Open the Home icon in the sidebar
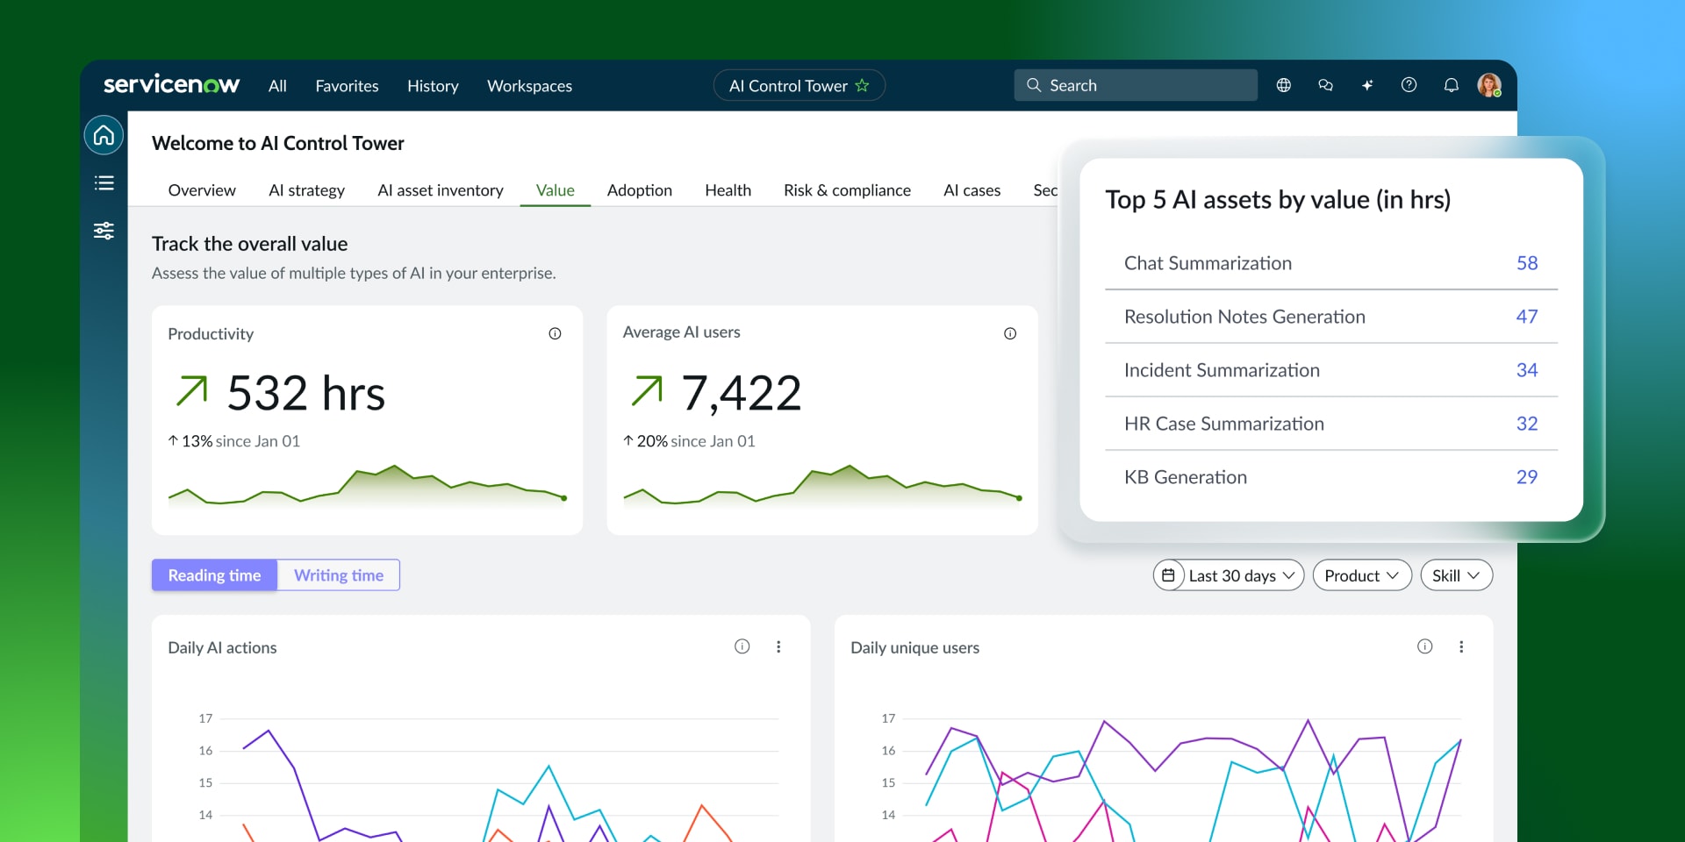The width and height of the screenshot is (1685, 842). click(104, 136)
